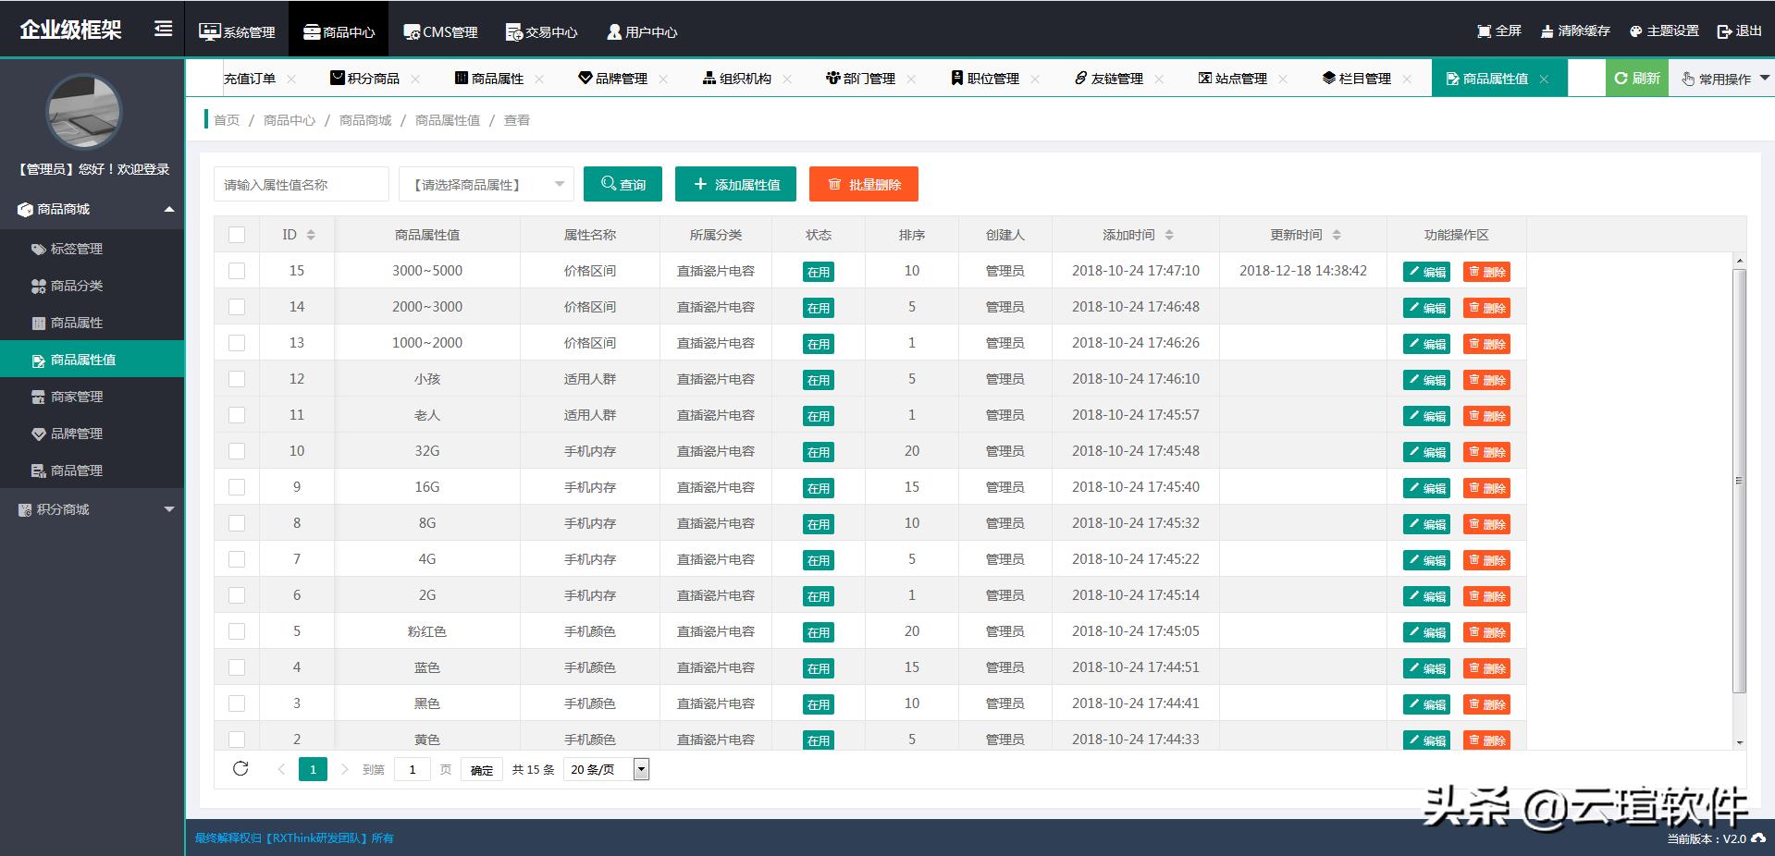Expand the 积分商城 sidebar group
The height and width of the screenshot is (856, 1775).
point(92,509)
